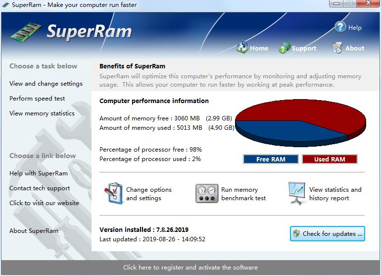The height and width of the screenshot is (276, 381).
Task: Click the Support globe icon
Action: point(285,48)
